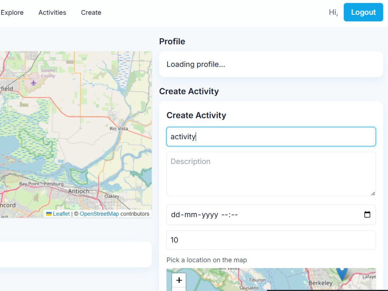Click Rio Vista label on the map
388x291 pixels.
[x=119, y=129]
